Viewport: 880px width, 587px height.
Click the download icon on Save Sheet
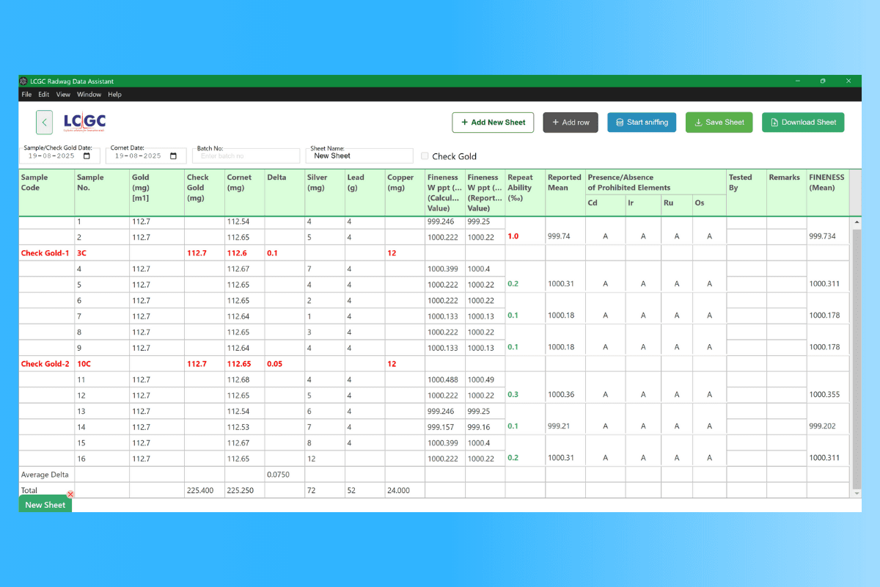tap(697, 123)
